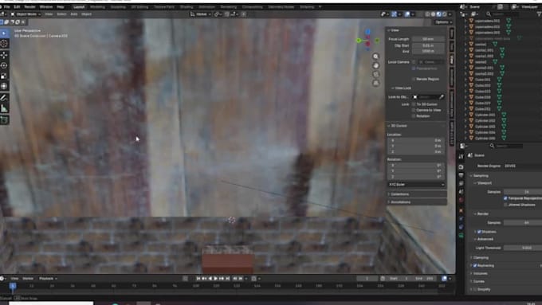542x305 pixels.
Task: Click the zoom magnifier icon in the viewport
Action: tap(375, 57)
